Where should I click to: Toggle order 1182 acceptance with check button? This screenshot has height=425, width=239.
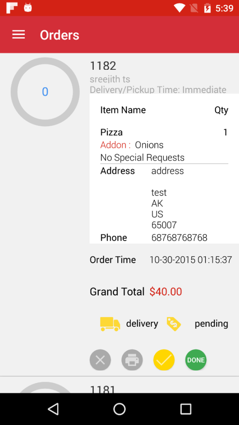(163, 360)
